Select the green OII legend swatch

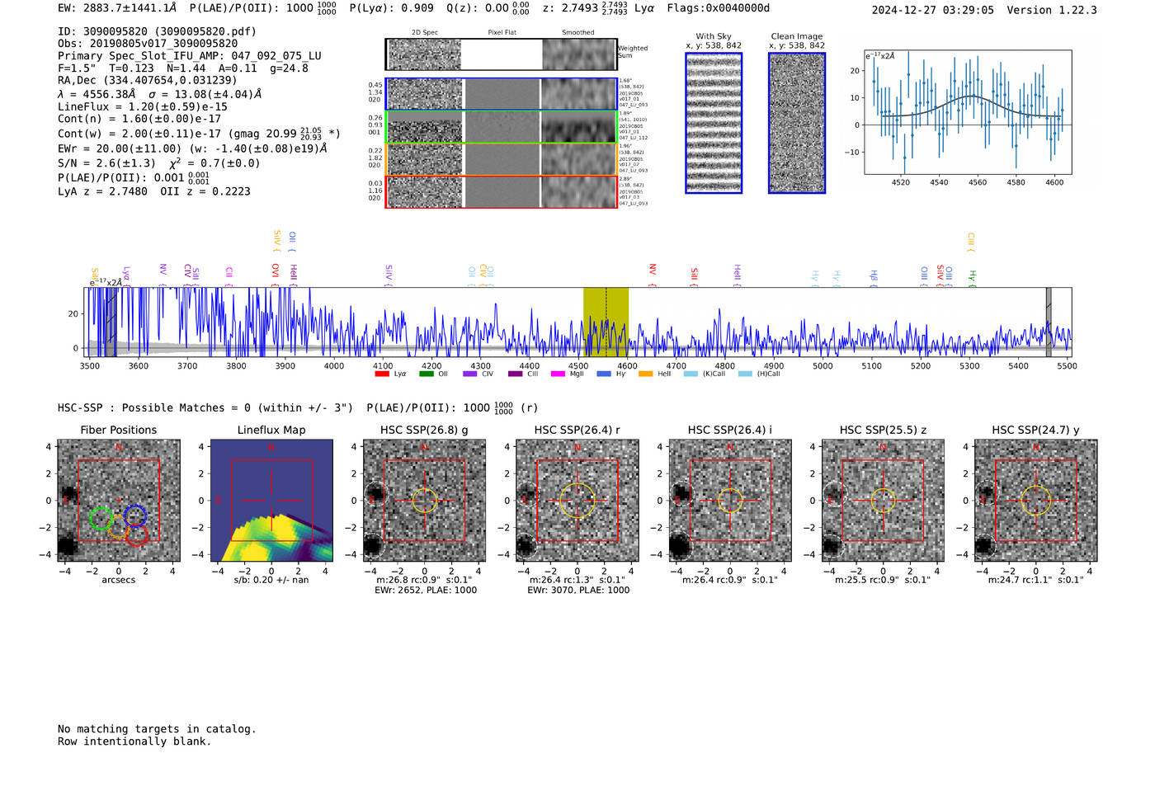click(x=426, y=374)
